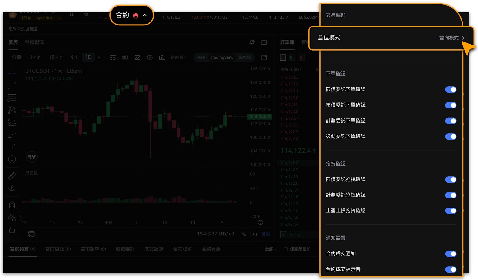Tick the 僅顯示當前 checkbox
478x280 pixels.
pyautogui.click(x=286, y=249)
